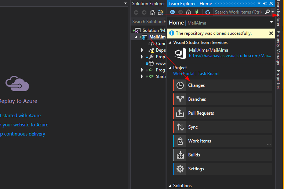Click the green Manage Connections plug icon

(197, 12)
